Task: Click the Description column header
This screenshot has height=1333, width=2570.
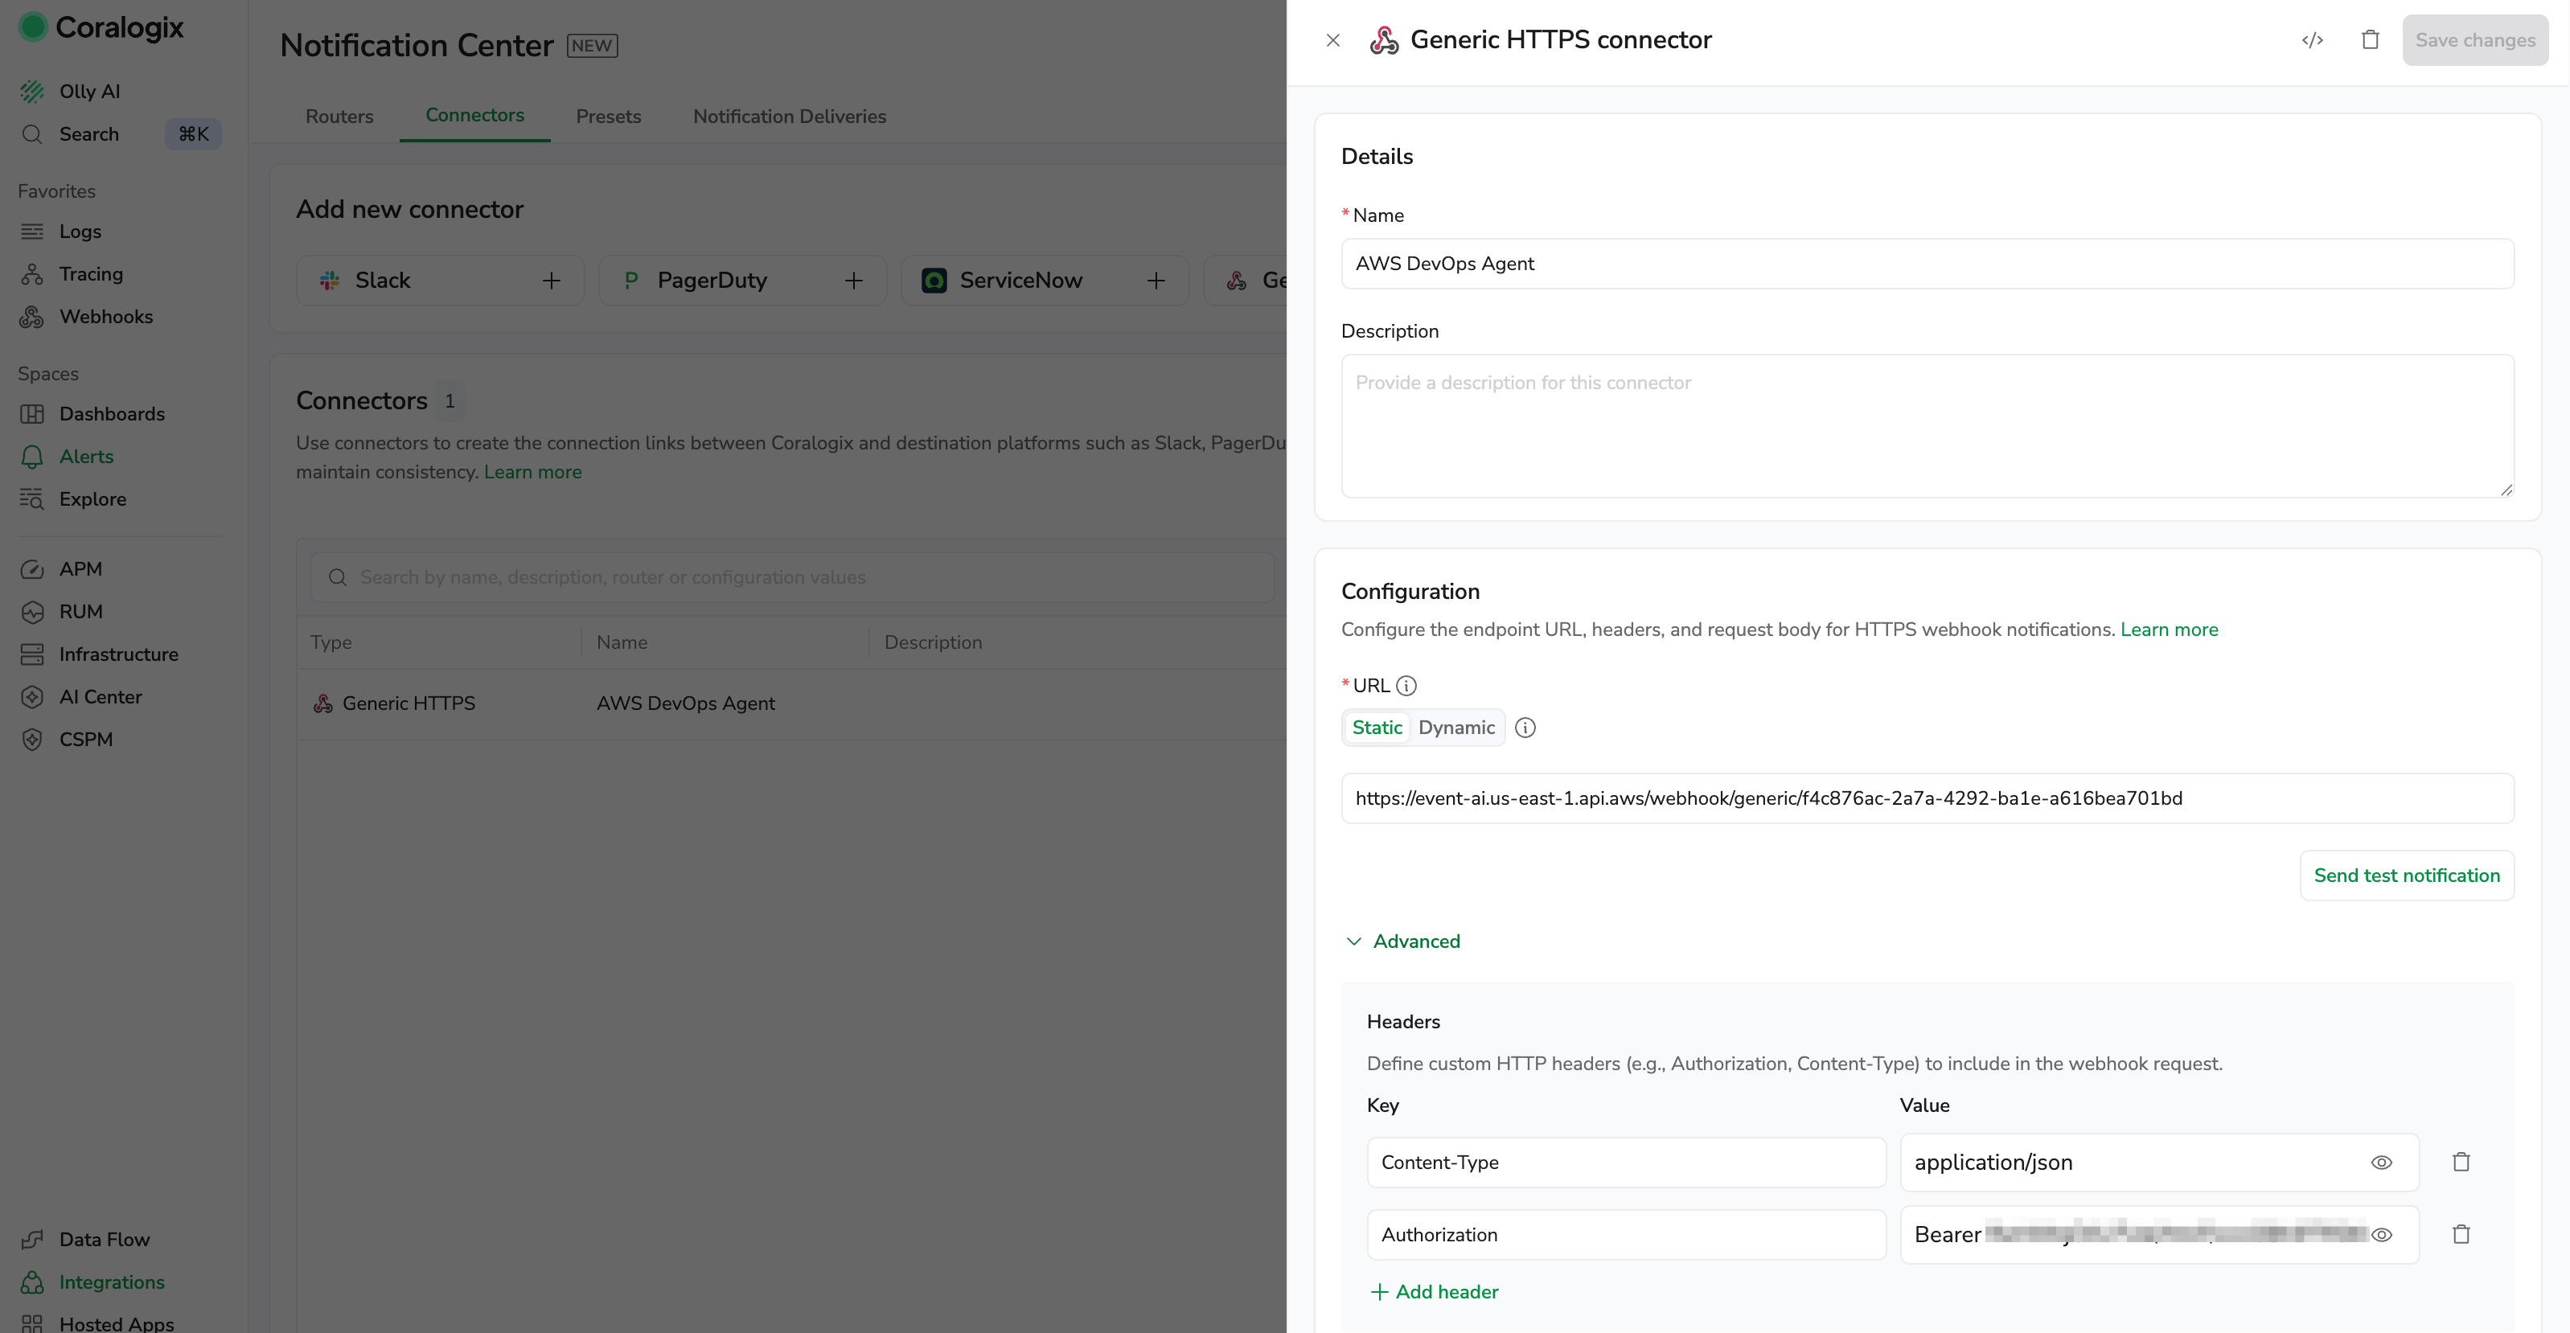Action: 933,642
